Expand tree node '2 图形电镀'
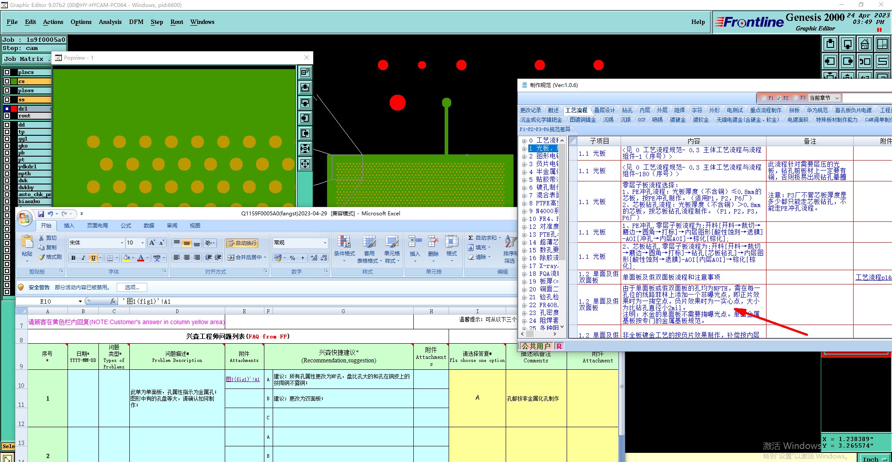 click(x=524, y=157)
